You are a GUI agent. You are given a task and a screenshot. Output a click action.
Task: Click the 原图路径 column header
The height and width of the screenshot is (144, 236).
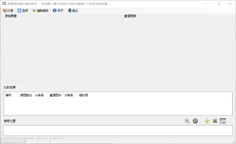26,95
